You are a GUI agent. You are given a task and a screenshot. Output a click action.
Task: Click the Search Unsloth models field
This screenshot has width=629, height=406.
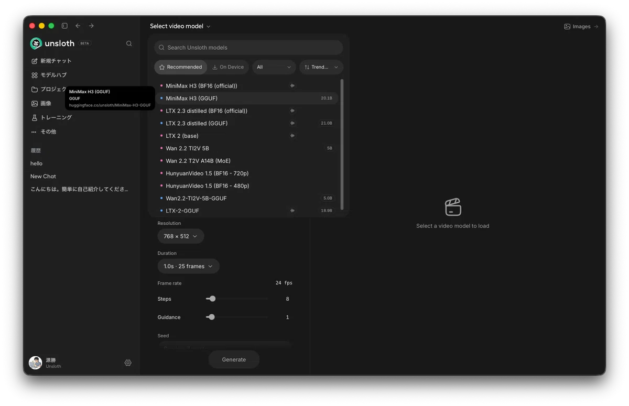[248, 47]
